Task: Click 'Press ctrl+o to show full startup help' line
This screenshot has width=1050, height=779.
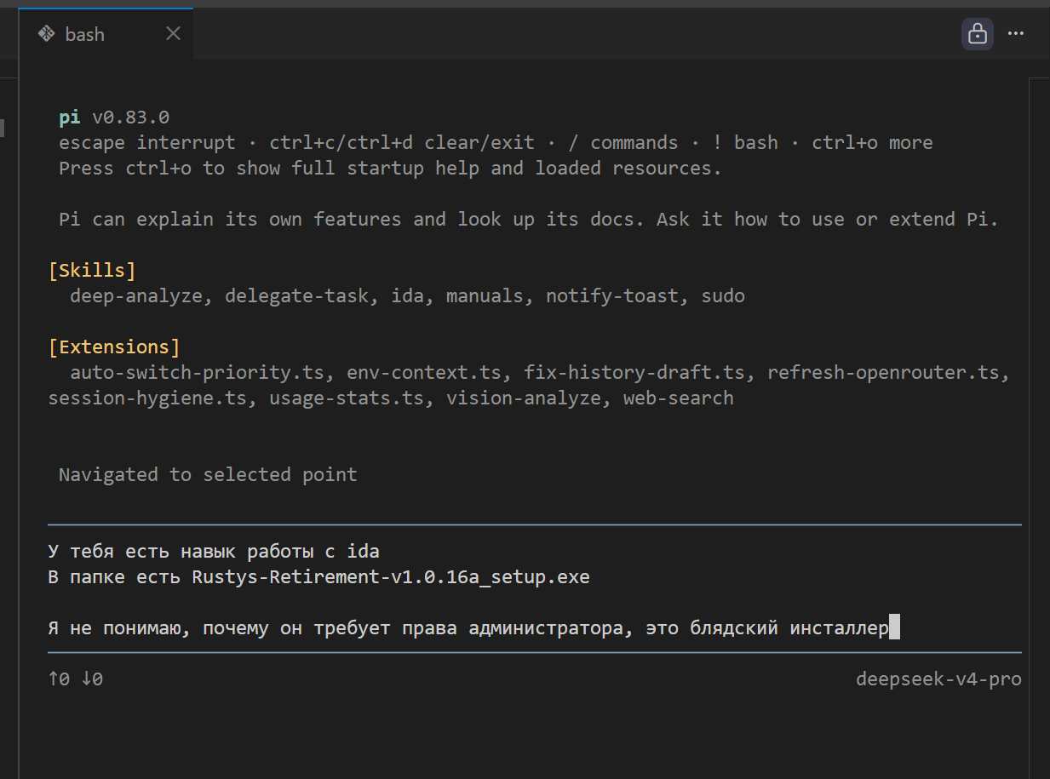Action: (390, 168)
